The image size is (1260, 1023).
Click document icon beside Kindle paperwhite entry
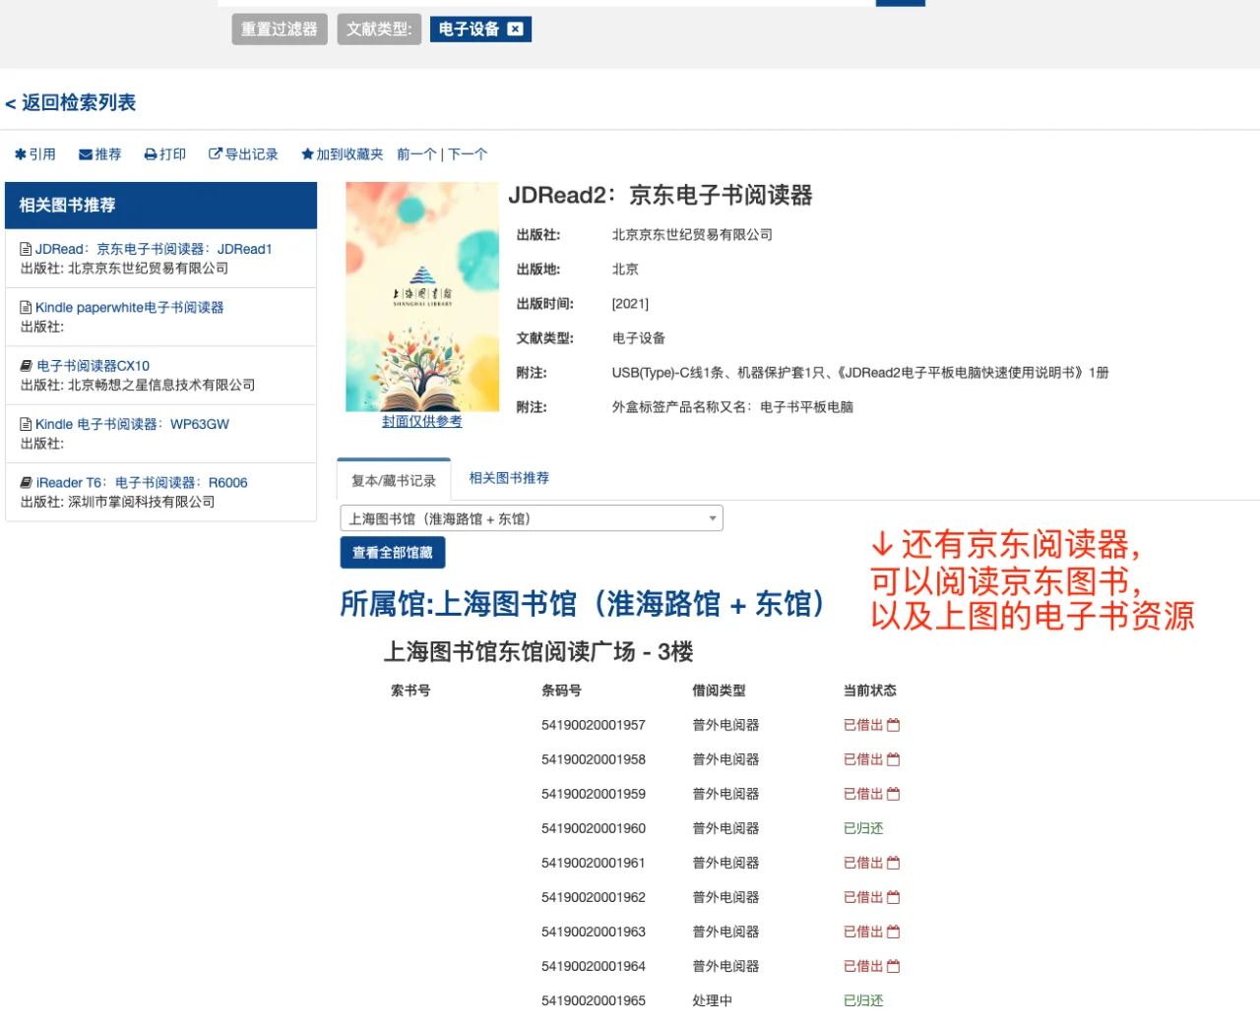27,307
